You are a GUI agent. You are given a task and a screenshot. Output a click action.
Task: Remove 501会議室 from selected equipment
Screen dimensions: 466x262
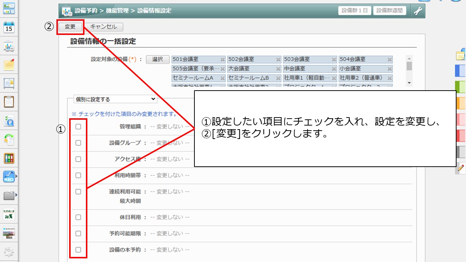pos(222,59)
